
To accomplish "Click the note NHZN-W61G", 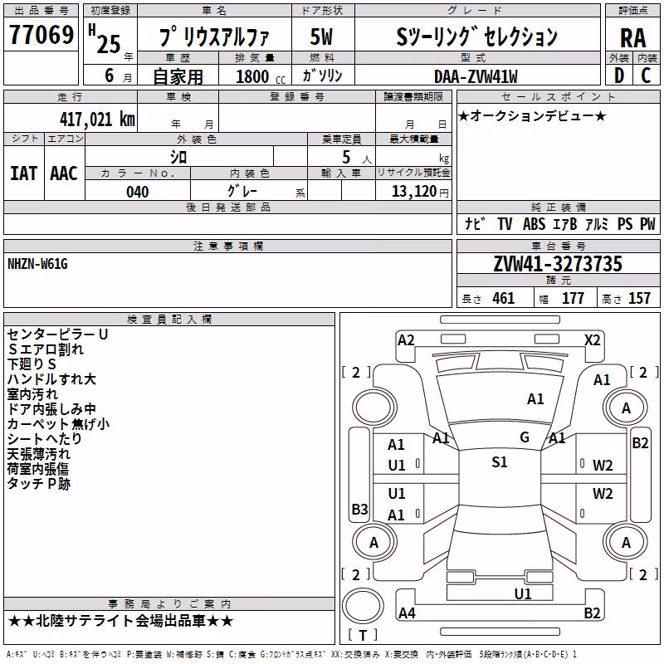I will coord(37,264).
